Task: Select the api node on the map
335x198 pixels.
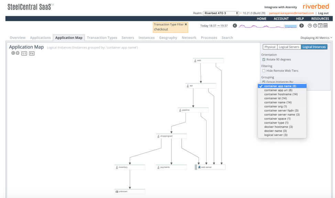Action: (x=201, y=86)
